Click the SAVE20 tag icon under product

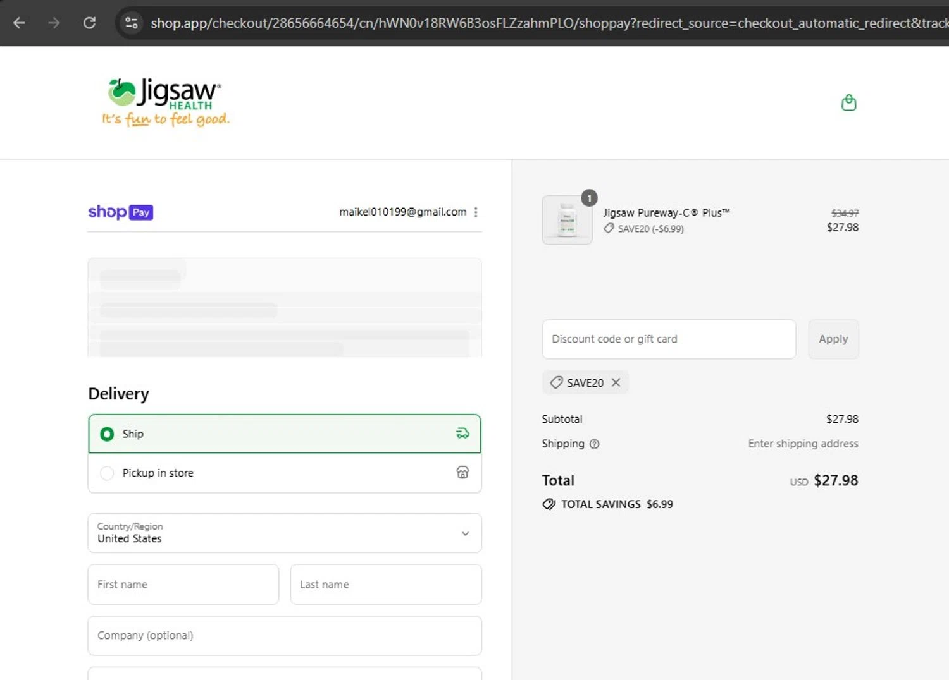click(x=609, y=228)
